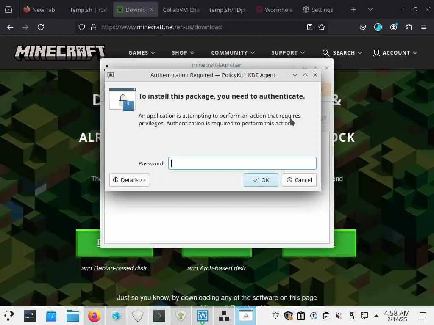Switch to the temp.sh/PDji tab
This screenshot has height=325, width=434.
(228, 10)
